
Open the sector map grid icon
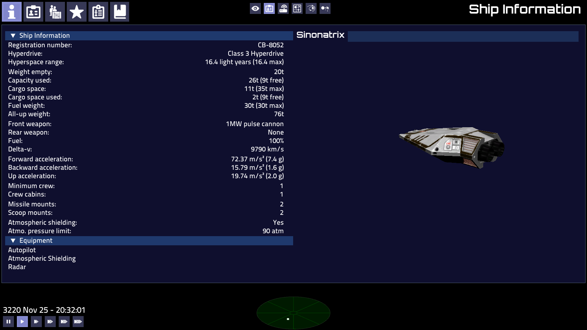(x=297, y=8)
